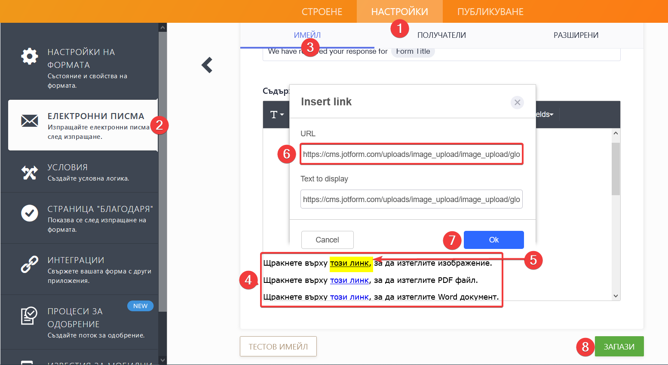
Task: Click the gear icon for Настройки на формата
Action: (x=30, y=56)
